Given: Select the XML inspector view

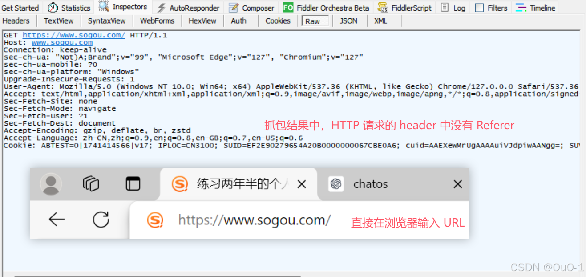Looking at the screenshot, I should coord(380,20).
